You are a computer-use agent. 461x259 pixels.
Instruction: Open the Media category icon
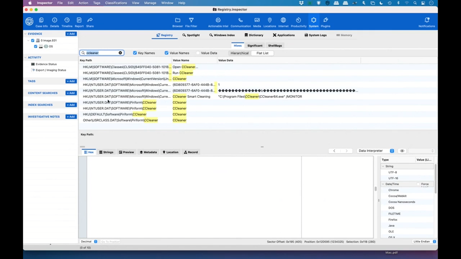tap(257, 22)
